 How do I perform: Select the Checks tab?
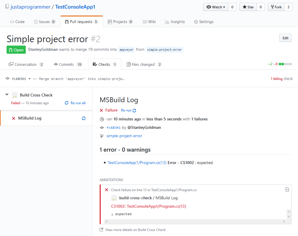(105, 64)
